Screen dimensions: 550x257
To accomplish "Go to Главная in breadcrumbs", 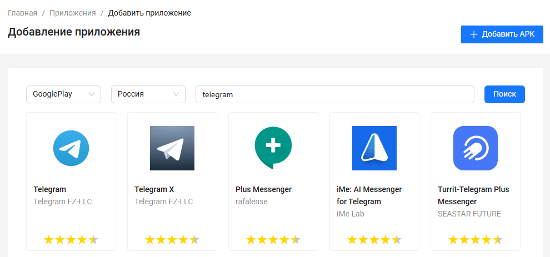I will (22, 13).
